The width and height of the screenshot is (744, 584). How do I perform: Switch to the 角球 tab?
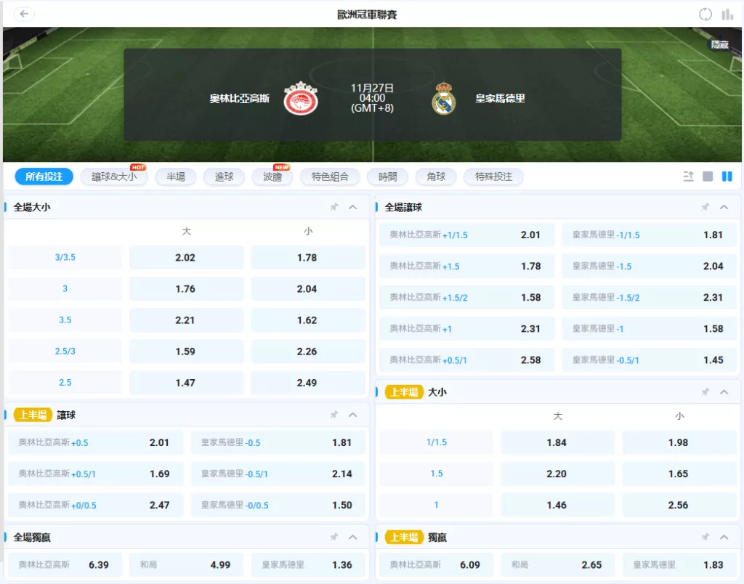pos(436,177)
